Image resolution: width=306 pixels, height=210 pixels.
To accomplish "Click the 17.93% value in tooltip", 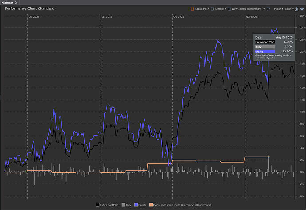I will pos(288,42).
